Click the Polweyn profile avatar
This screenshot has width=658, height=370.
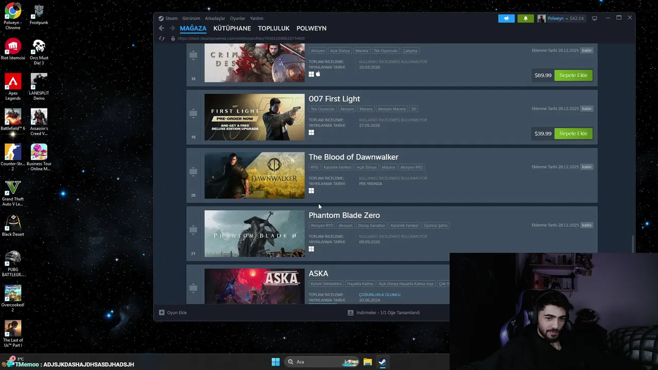[x=541, y=18]
